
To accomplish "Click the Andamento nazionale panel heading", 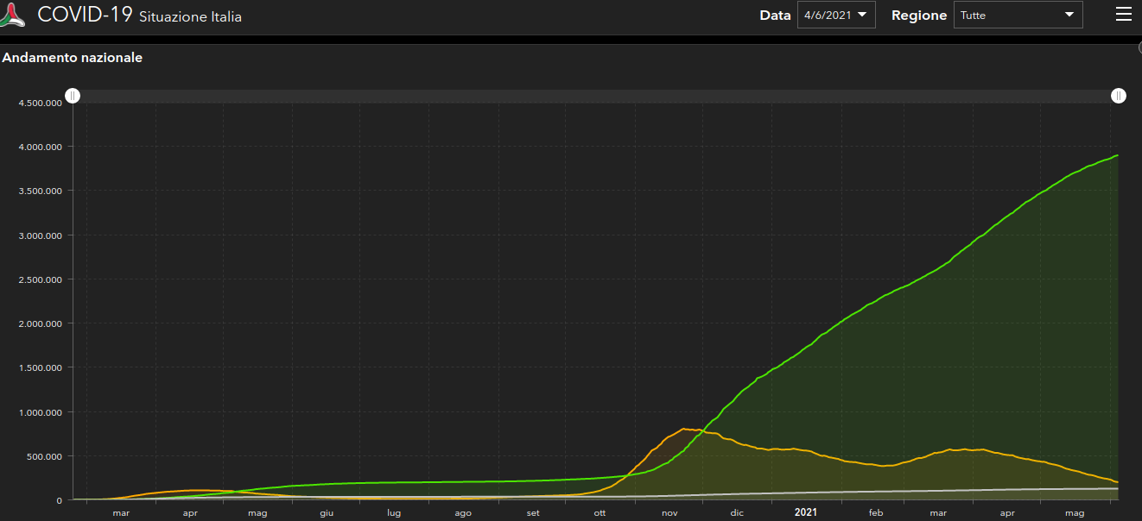I will click(73, 58).
